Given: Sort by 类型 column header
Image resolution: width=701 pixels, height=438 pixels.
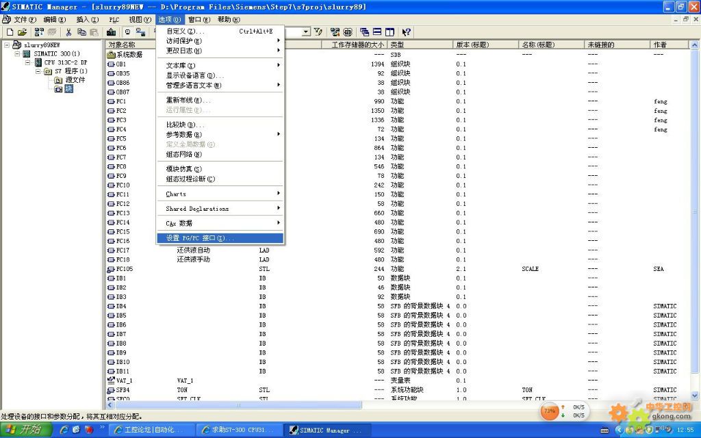Looking at the screenshot, I should (420, 44).
